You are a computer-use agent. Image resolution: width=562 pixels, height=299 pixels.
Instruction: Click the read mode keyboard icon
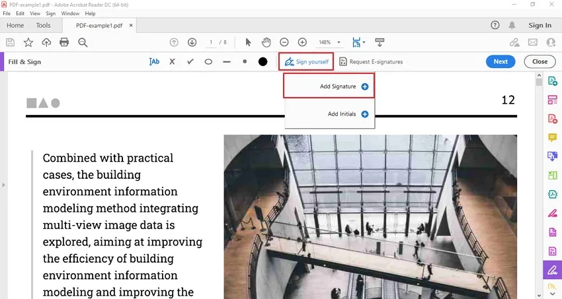click(x=380, y=42)
